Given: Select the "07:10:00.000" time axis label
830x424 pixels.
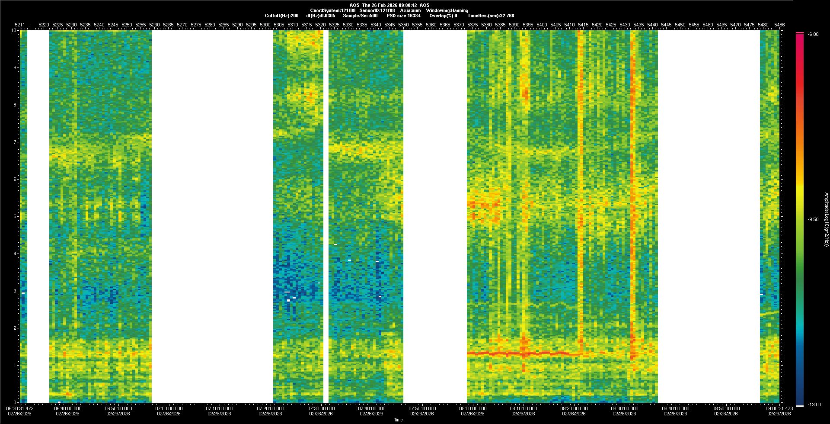Looking at the screenshot, I should click(x=220, y=408).
